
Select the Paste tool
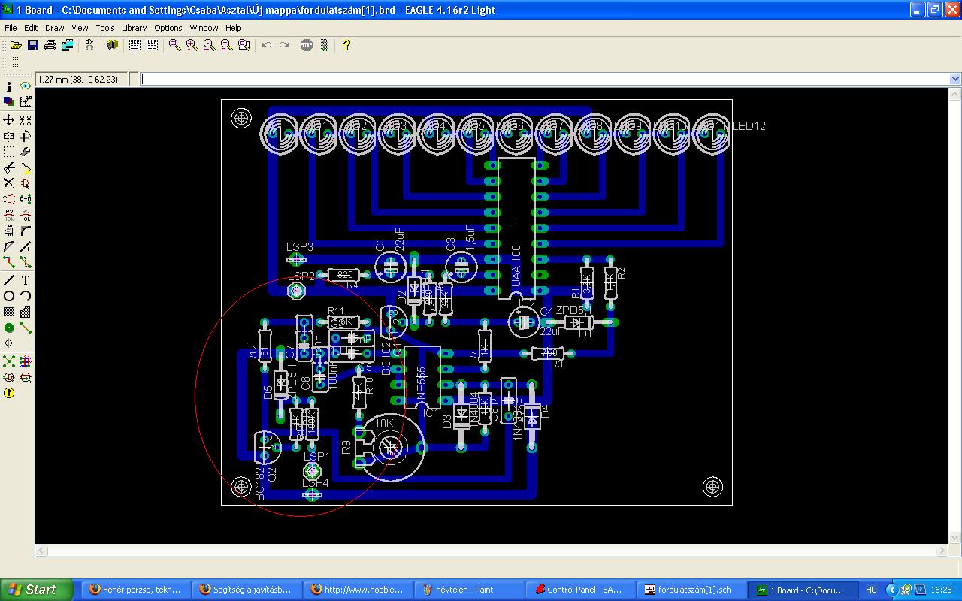[x=26, y=168]
